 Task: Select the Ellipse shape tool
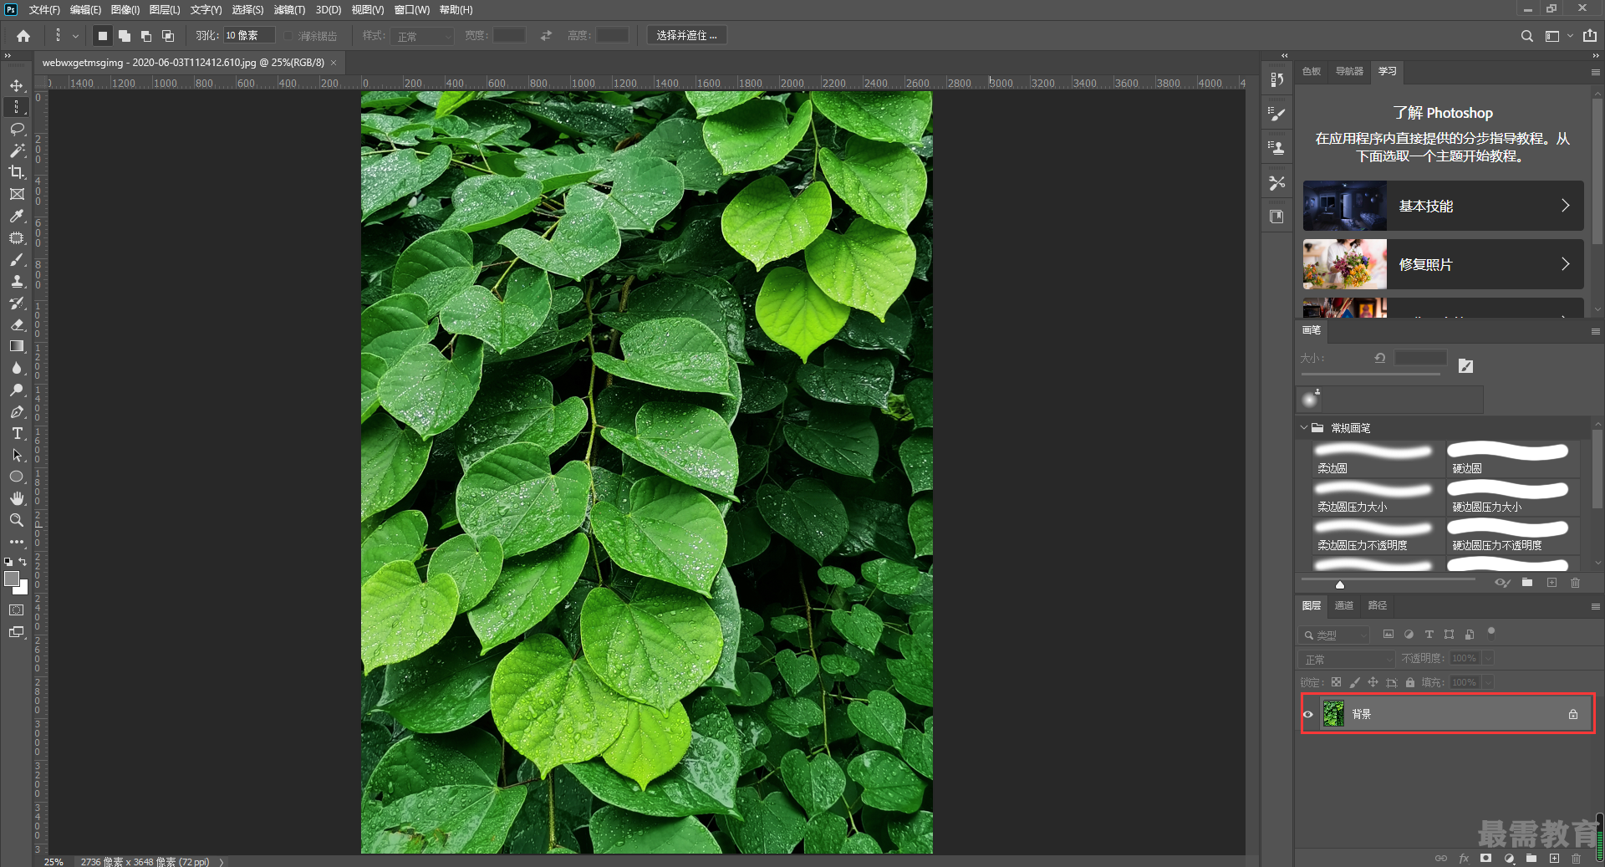(17, 477)
